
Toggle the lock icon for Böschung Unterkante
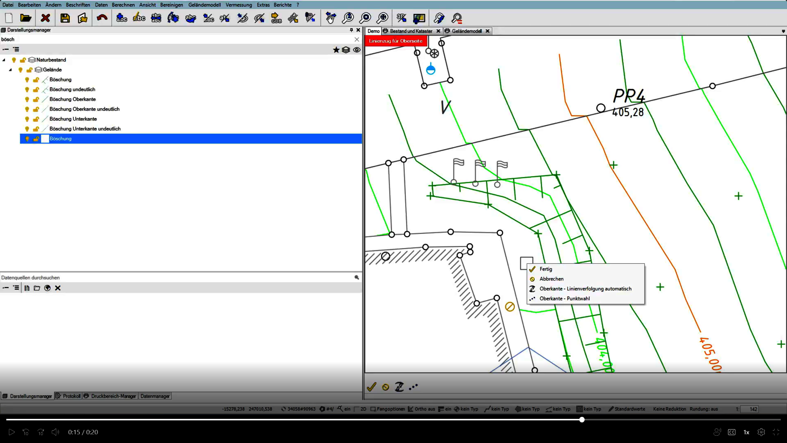36,119
